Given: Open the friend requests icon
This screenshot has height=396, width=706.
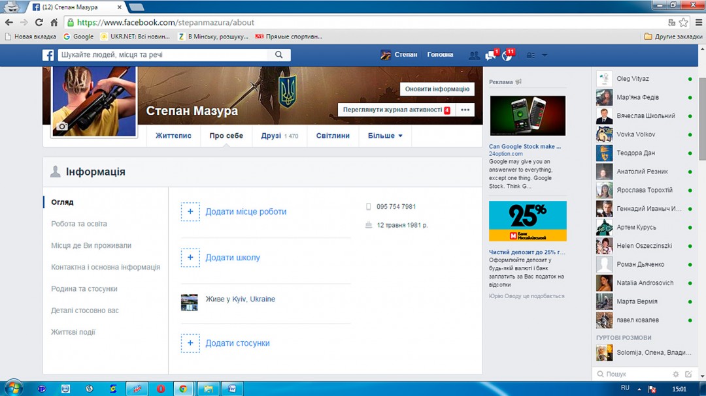Looking at the screenshot, I should point(474,55).
